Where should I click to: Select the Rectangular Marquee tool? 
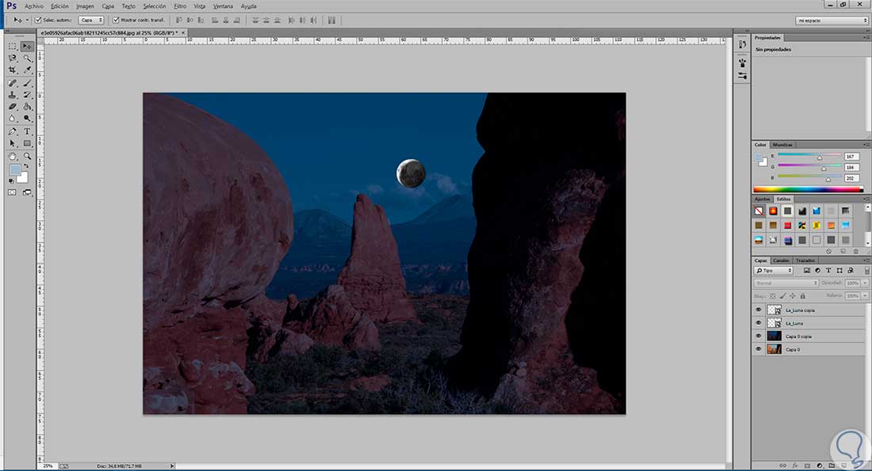12,46
